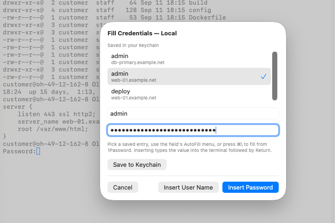Click the checkmark on selected admin entry

pyautogui.click(x=263, y=76)
